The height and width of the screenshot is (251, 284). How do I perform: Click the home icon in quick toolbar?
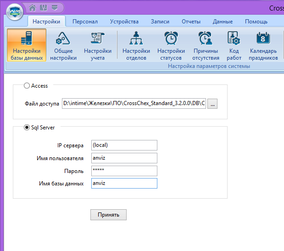pyautogui.click(x=33, y=8)
